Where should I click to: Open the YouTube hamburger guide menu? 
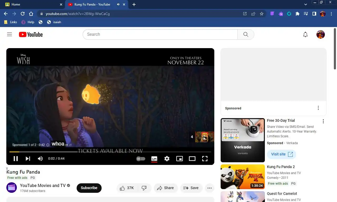click(9, 34)
